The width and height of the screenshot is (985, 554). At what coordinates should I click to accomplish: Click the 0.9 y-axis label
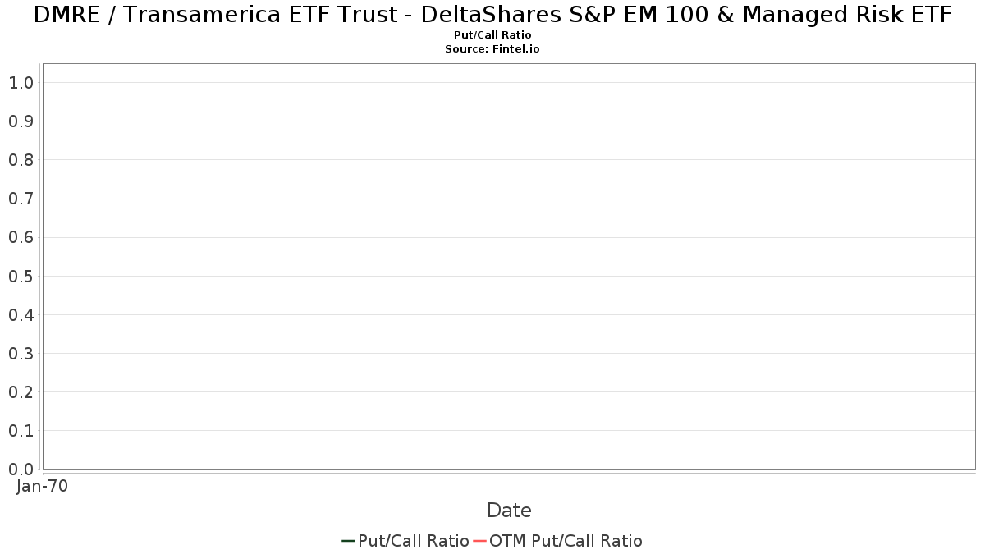(x=21, y=121)
